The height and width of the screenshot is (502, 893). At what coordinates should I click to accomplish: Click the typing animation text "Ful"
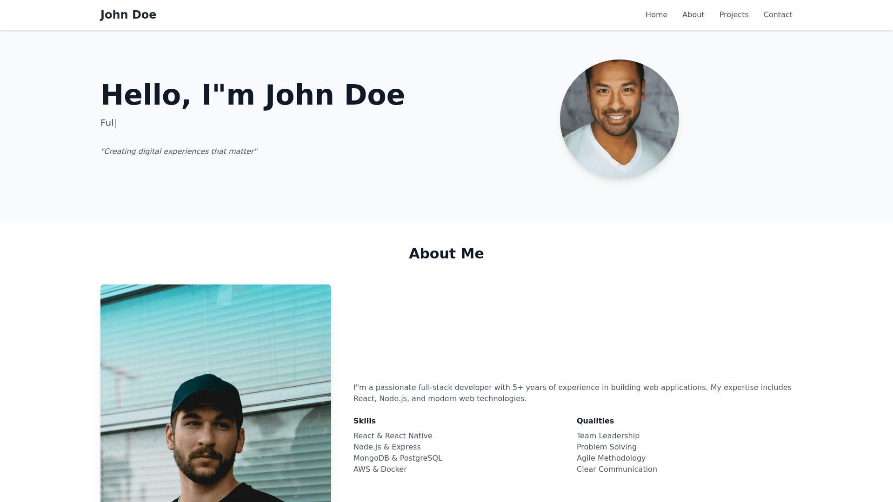click(x=107, y=123)
